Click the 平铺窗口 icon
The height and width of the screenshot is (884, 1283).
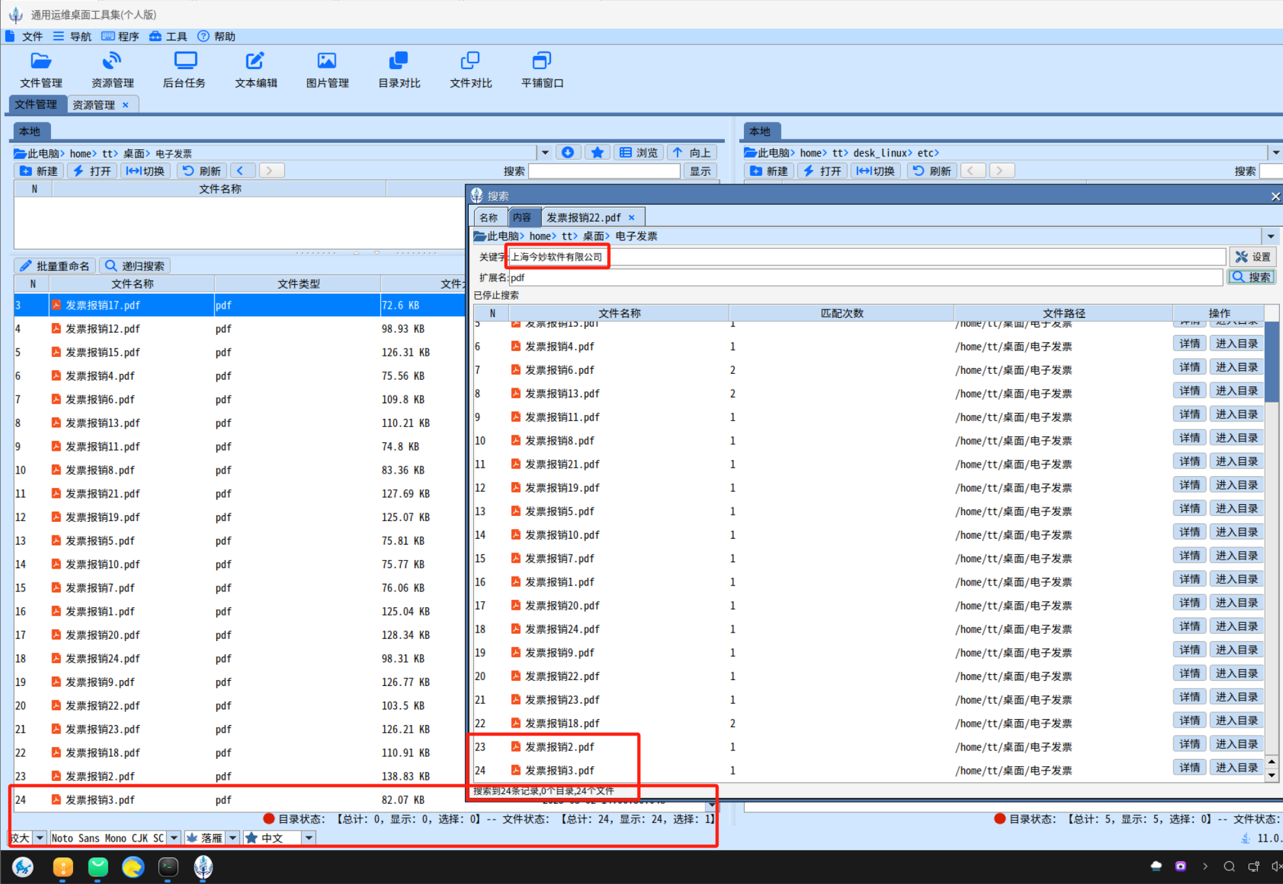point(542,61)
